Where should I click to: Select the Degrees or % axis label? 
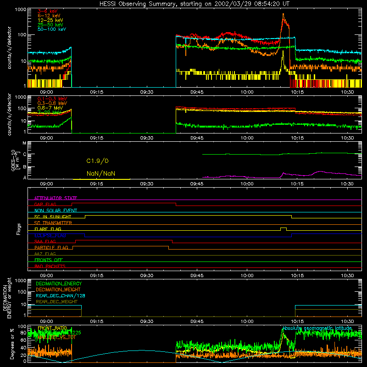(12, 344)
